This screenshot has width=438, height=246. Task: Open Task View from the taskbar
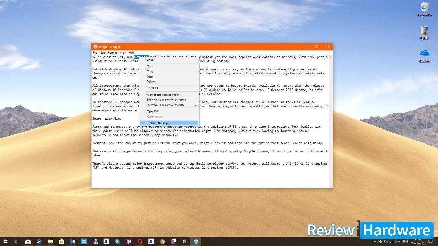(x=16, y=242)
